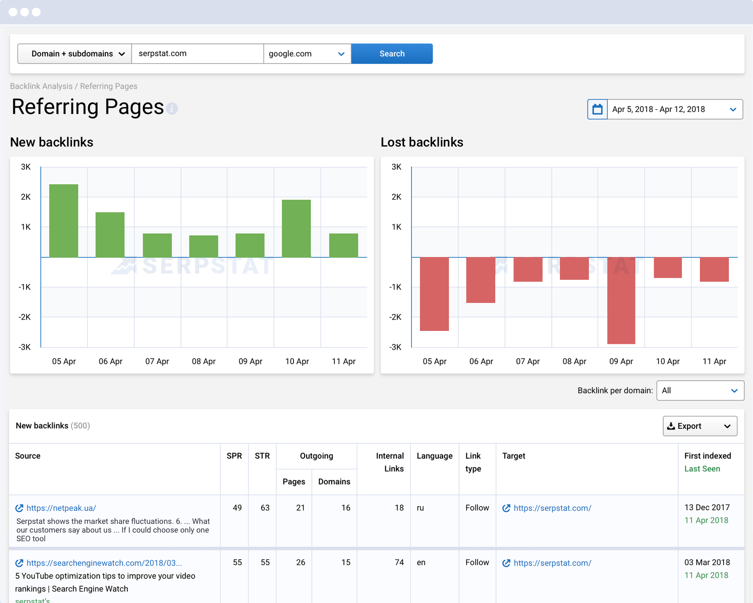
Task: Open the date range Apr 5 - Apr 12 dropdown
Action: (x=675, y=109)
